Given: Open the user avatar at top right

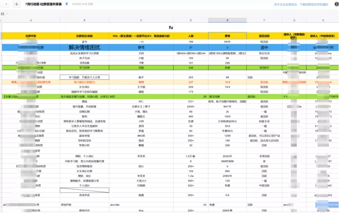Looking at the screenshot, I should [x=337, y=4].
